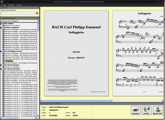
Task: Click the CLASSIQUE style value in the info panel
Action: pyautogui.click(x=53, y=115)
